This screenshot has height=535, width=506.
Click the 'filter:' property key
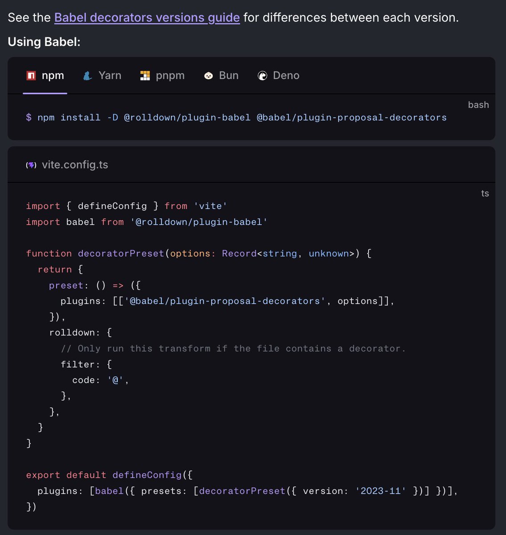click(80, 364)
